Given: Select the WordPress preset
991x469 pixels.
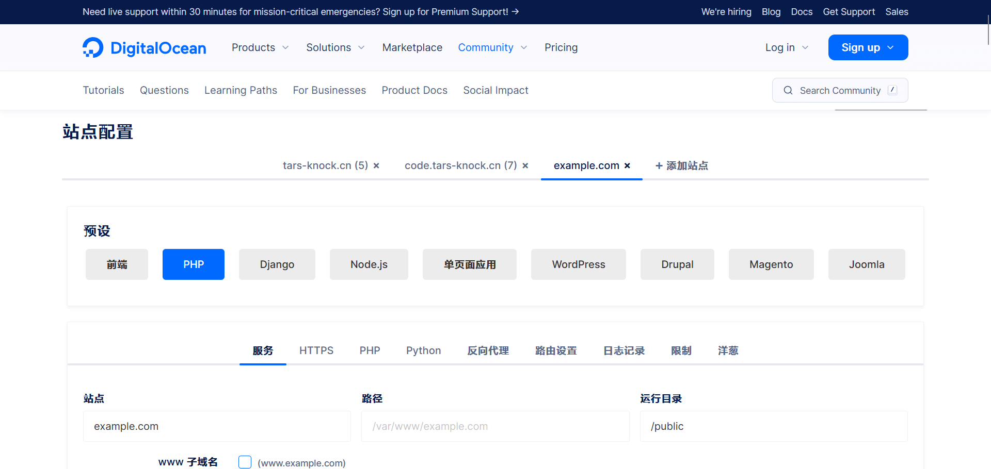Looking at the screenshot, I should (x=578, y=264).
